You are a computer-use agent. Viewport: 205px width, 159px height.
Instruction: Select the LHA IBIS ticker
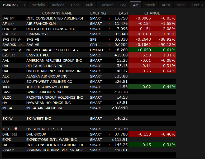[x=10, y=29]
